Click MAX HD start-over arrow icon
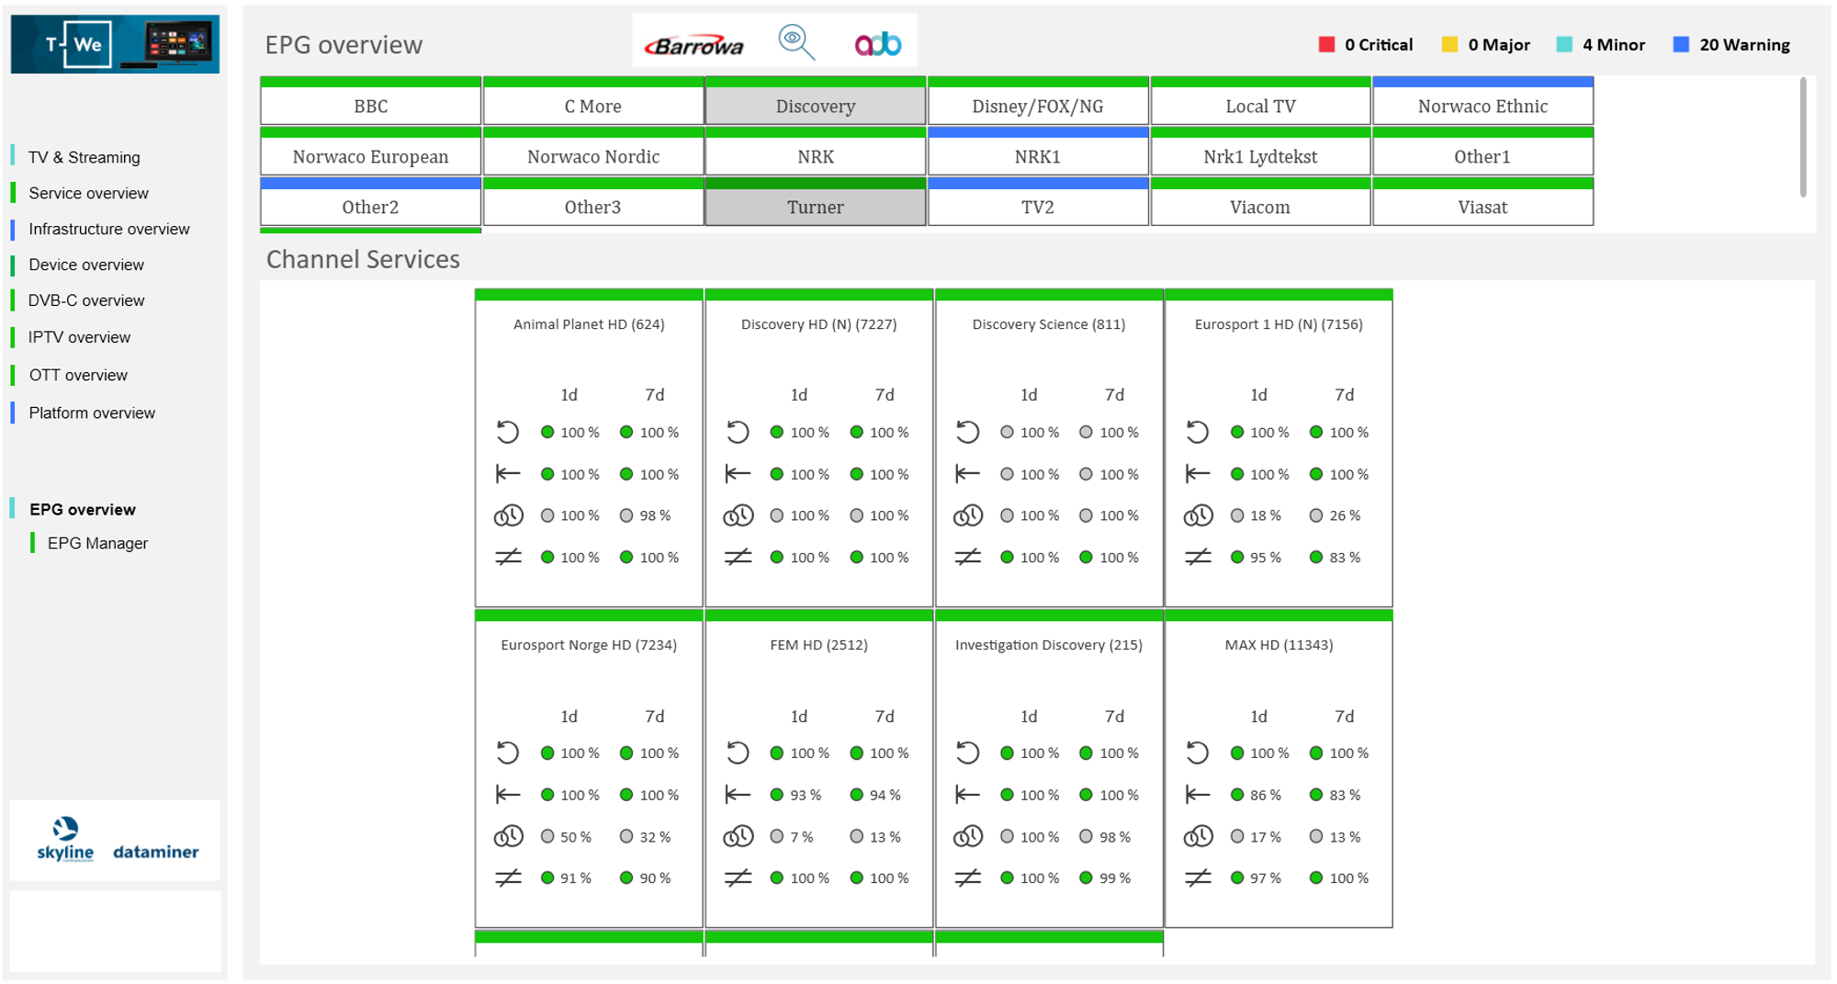The image size is (1837, 984). point(1198,795)
